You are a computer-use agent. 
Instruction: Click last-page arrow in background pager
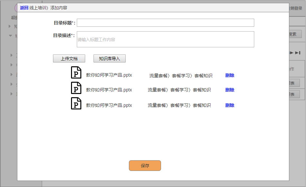click(298, 53)
